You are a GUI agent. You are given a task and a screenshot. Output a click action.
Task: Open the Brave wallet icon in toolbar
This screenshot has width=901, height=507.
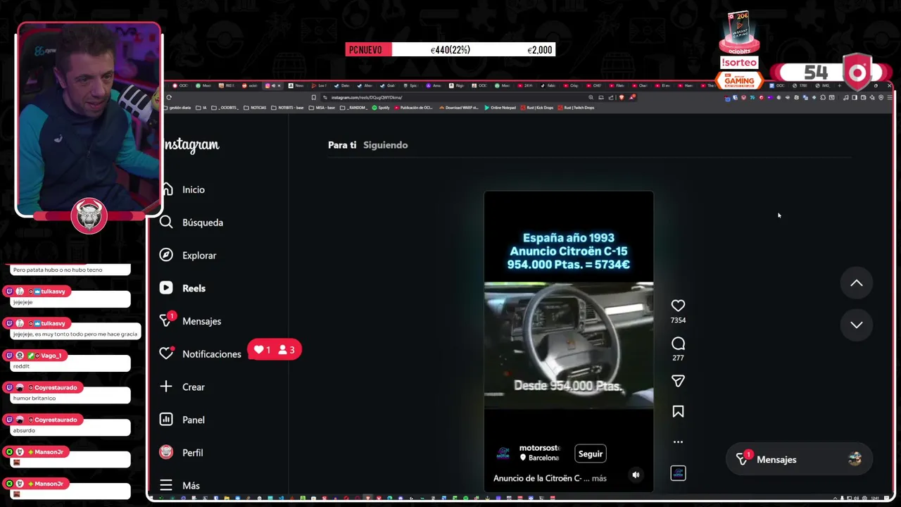click(x=863, y=97)
